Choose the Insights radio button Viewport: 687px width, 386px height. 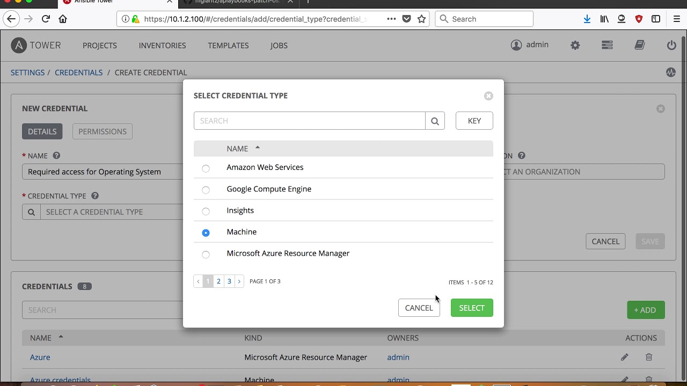pyautogui.click(x=206, y=211)
